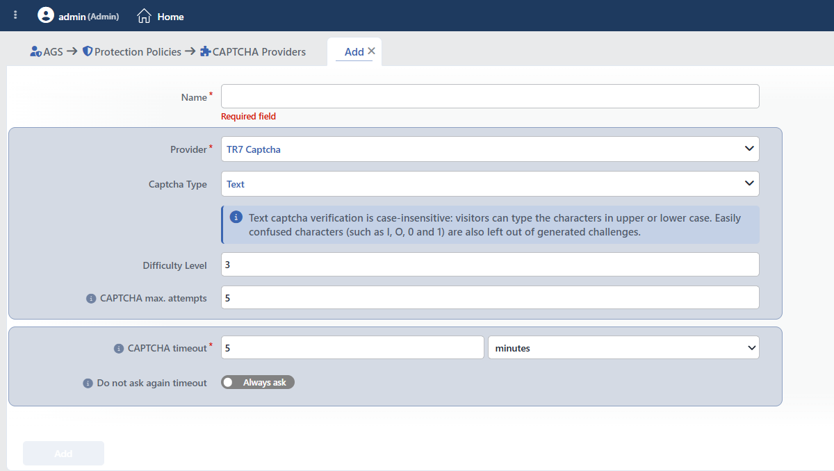The height and width of the screenshot is (471, 834).
Task: Open the Captcha Type dropdown
Action: pyautogui.click(x=490, y=184)
